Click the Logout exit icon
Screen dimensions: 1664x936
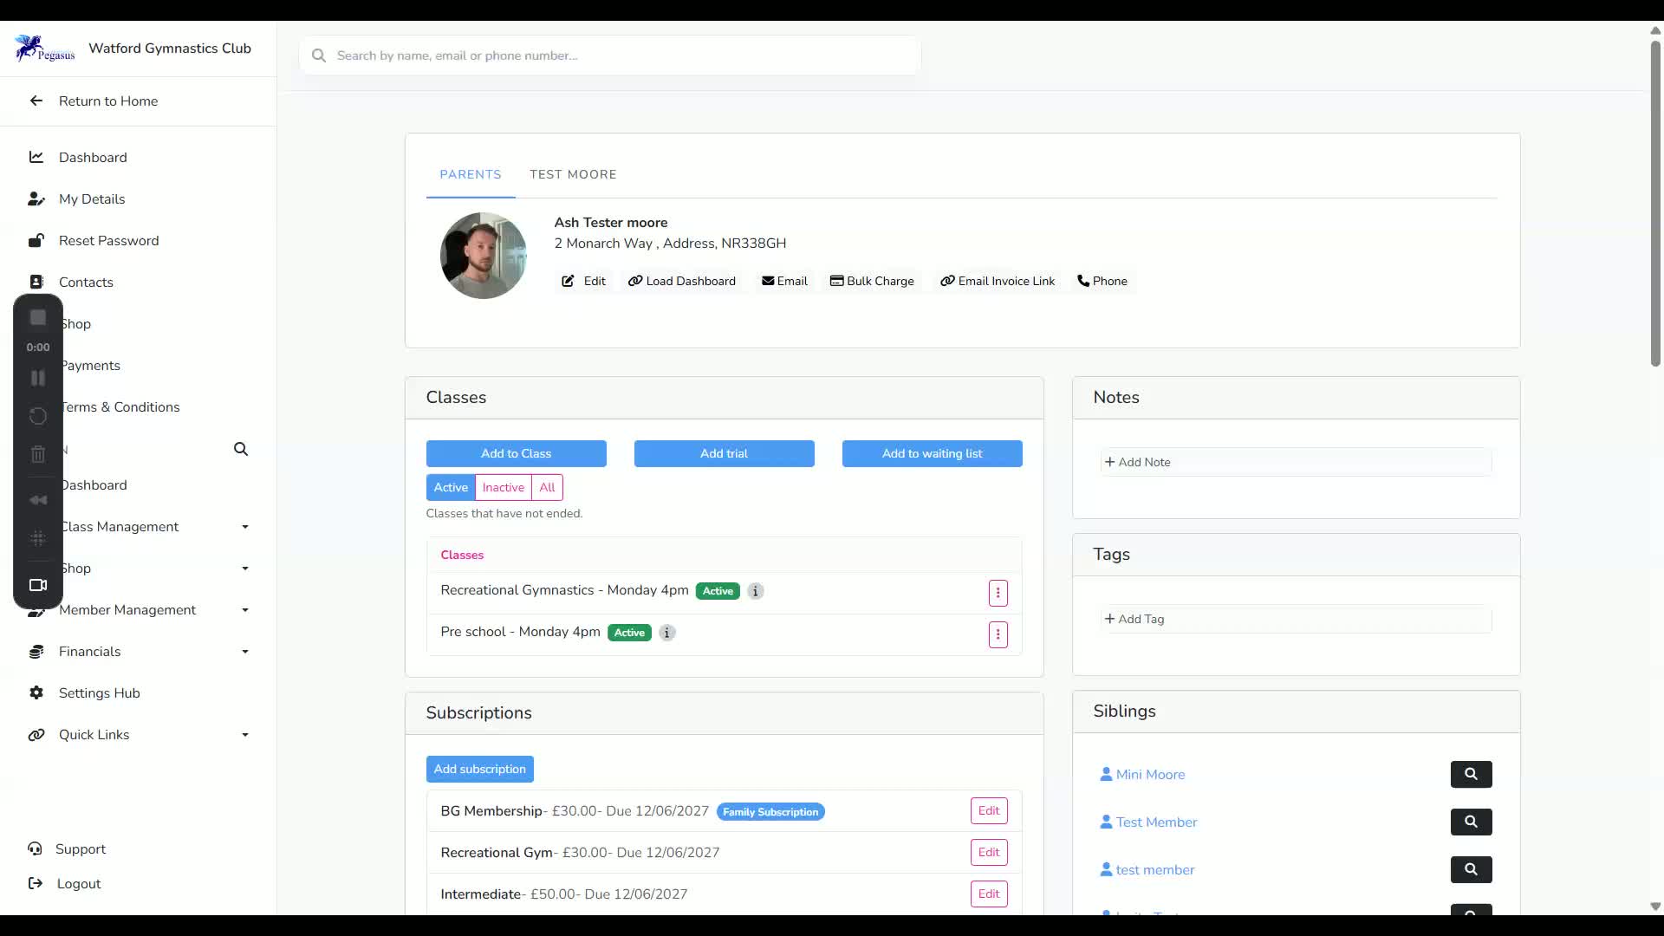pyautogui.click(x=36, y=883)
